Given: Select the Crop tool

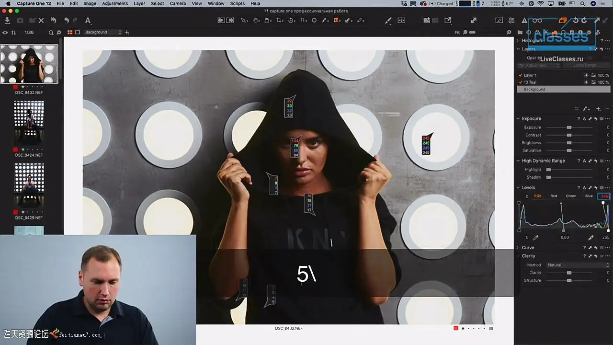Looking at the screenshot, I should click(x=280, y=21).
